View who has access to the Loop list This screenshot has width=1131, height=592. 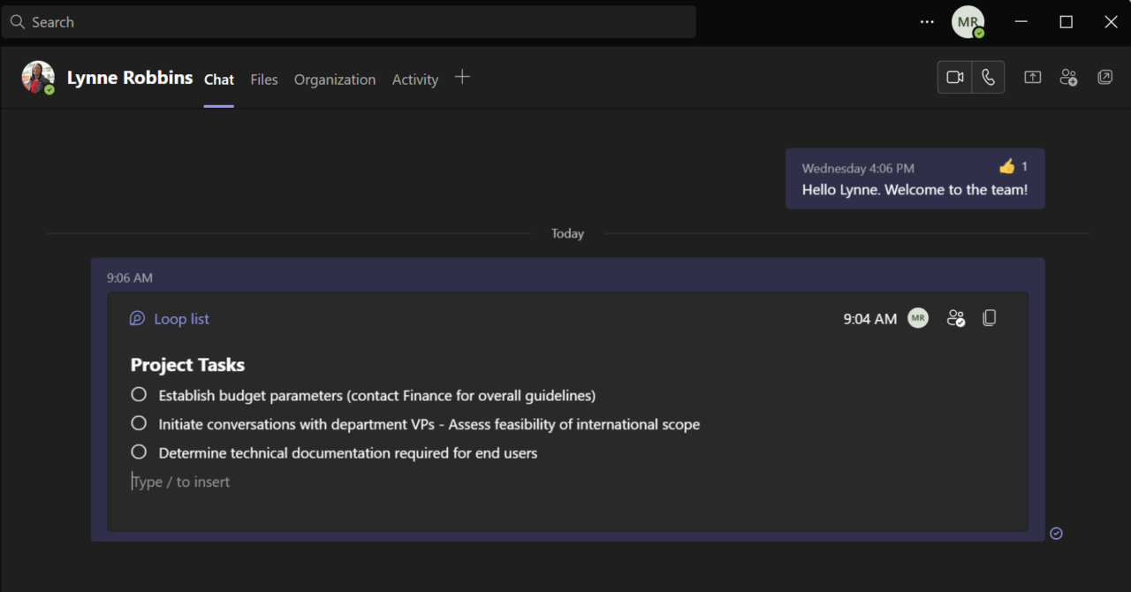click(955, 317)
